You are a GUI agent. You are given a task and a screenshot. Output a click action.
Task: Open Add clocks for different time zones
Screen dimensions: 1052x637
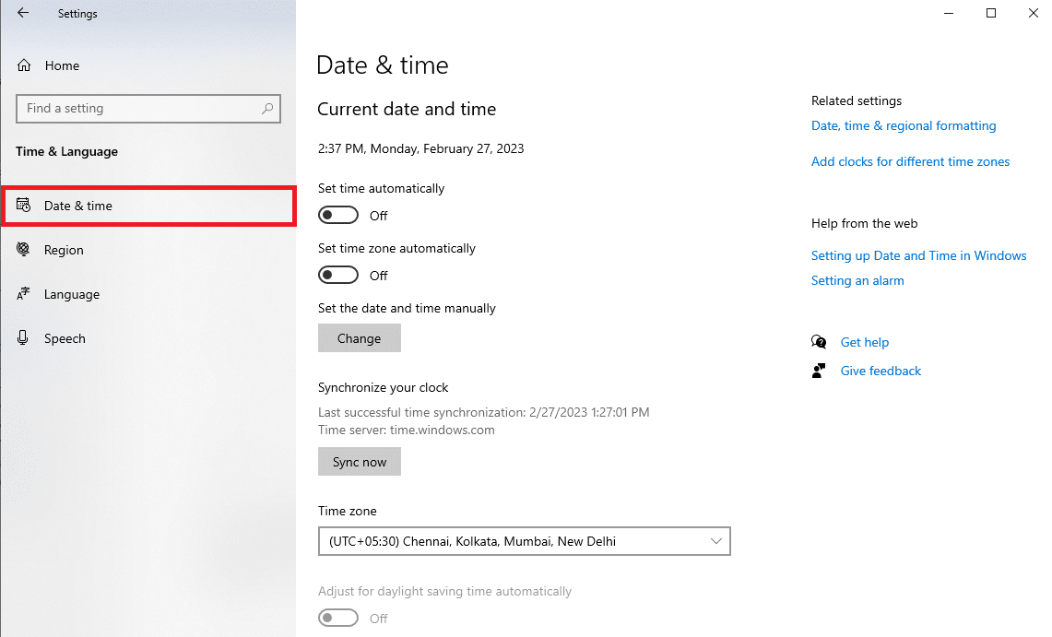[910, 161]
